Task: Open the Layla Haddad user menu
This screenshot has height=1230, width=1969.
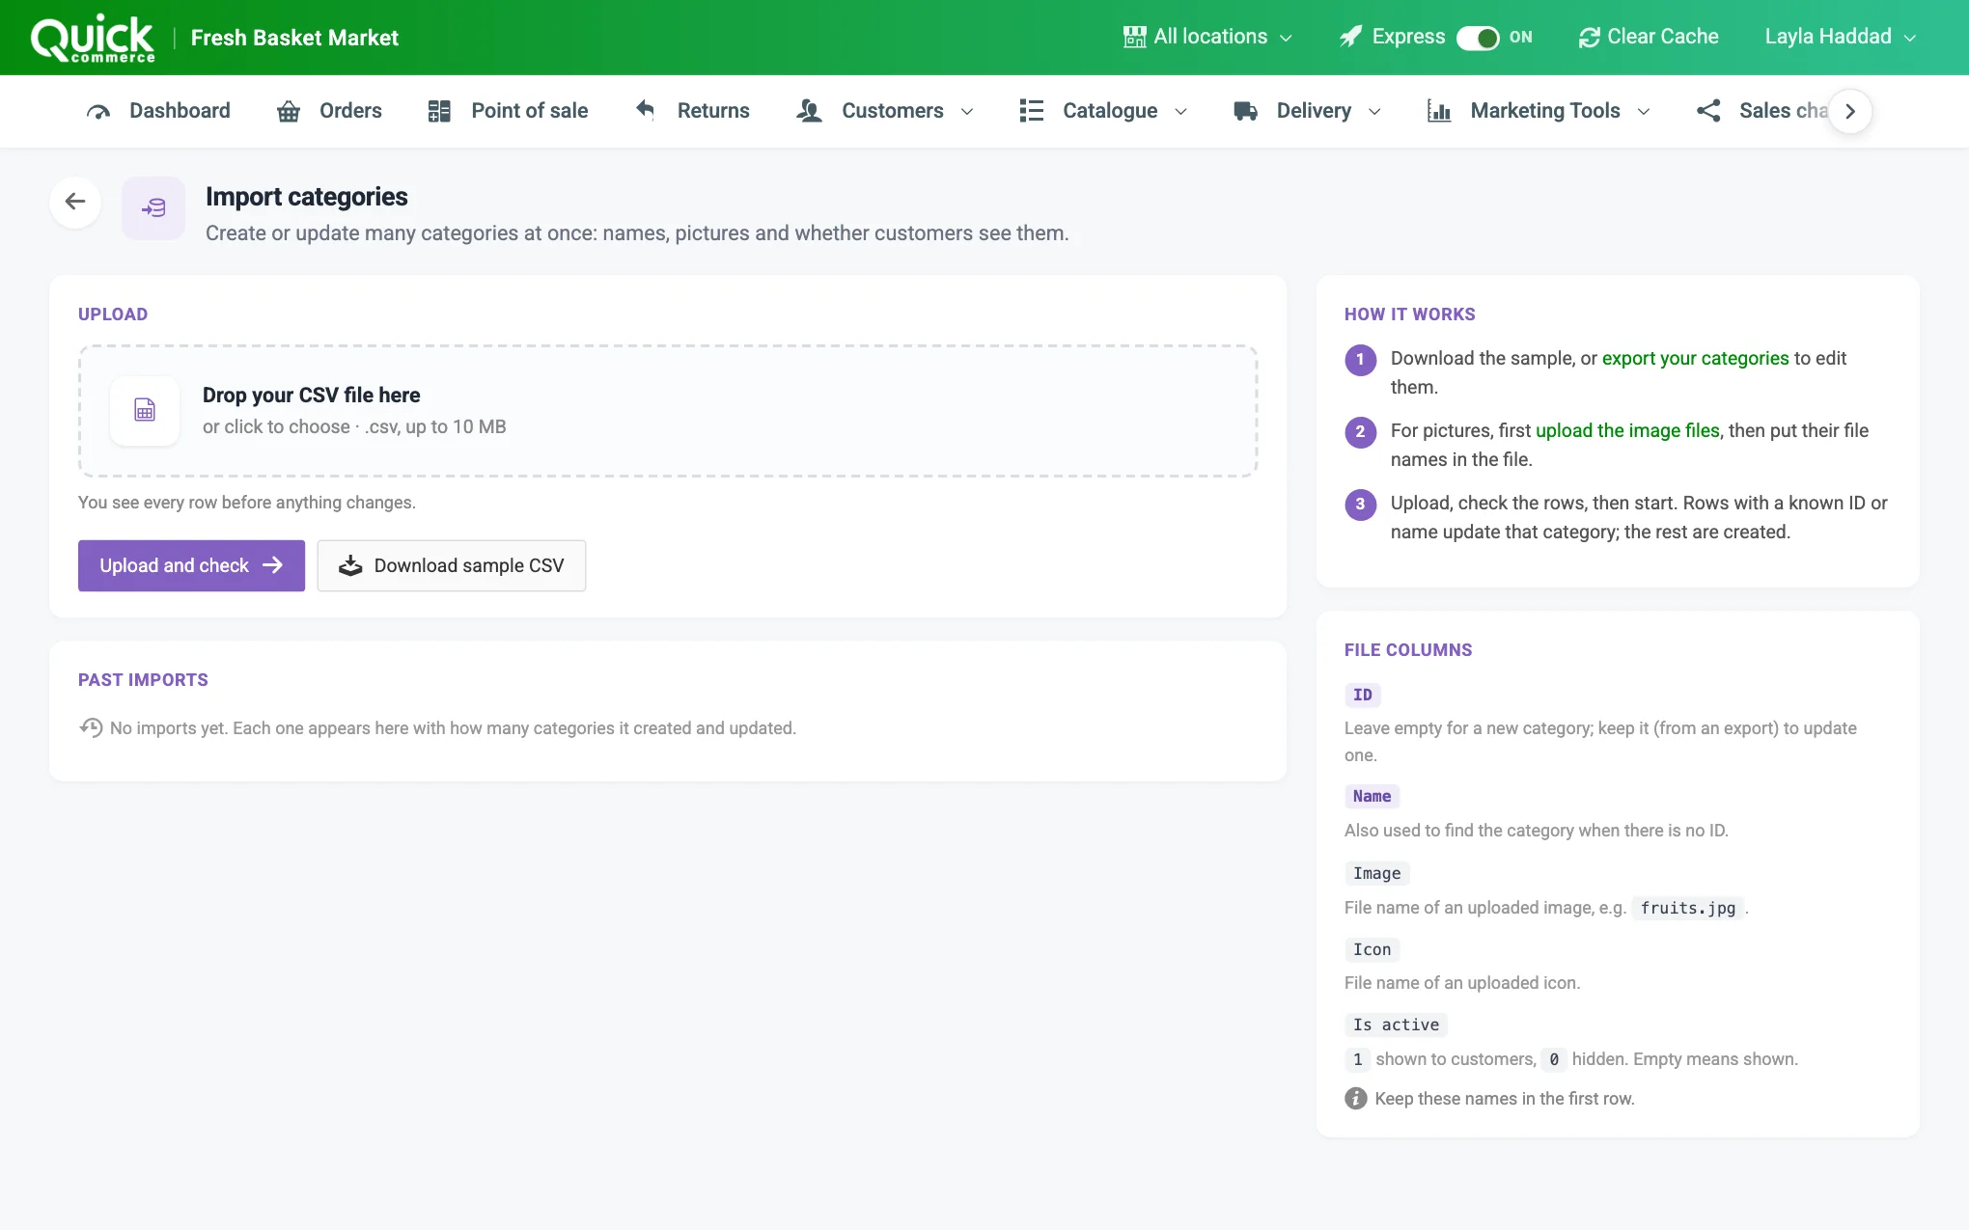Action: [x=1841, y=37]
